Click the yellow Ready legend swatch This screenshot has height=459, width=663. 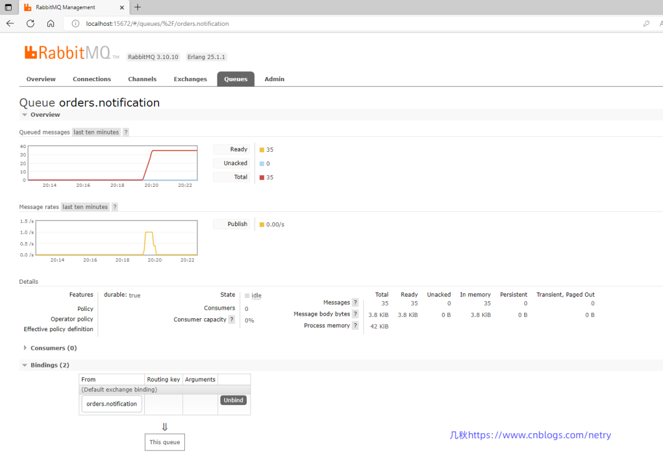(x=262, y=150)
